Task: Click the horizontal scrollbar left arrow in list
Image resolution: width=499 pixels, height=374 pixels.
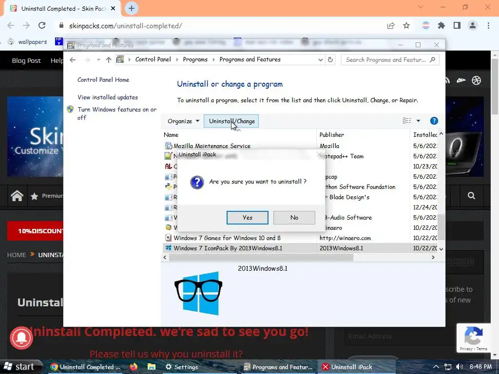Action: (165, 258)
